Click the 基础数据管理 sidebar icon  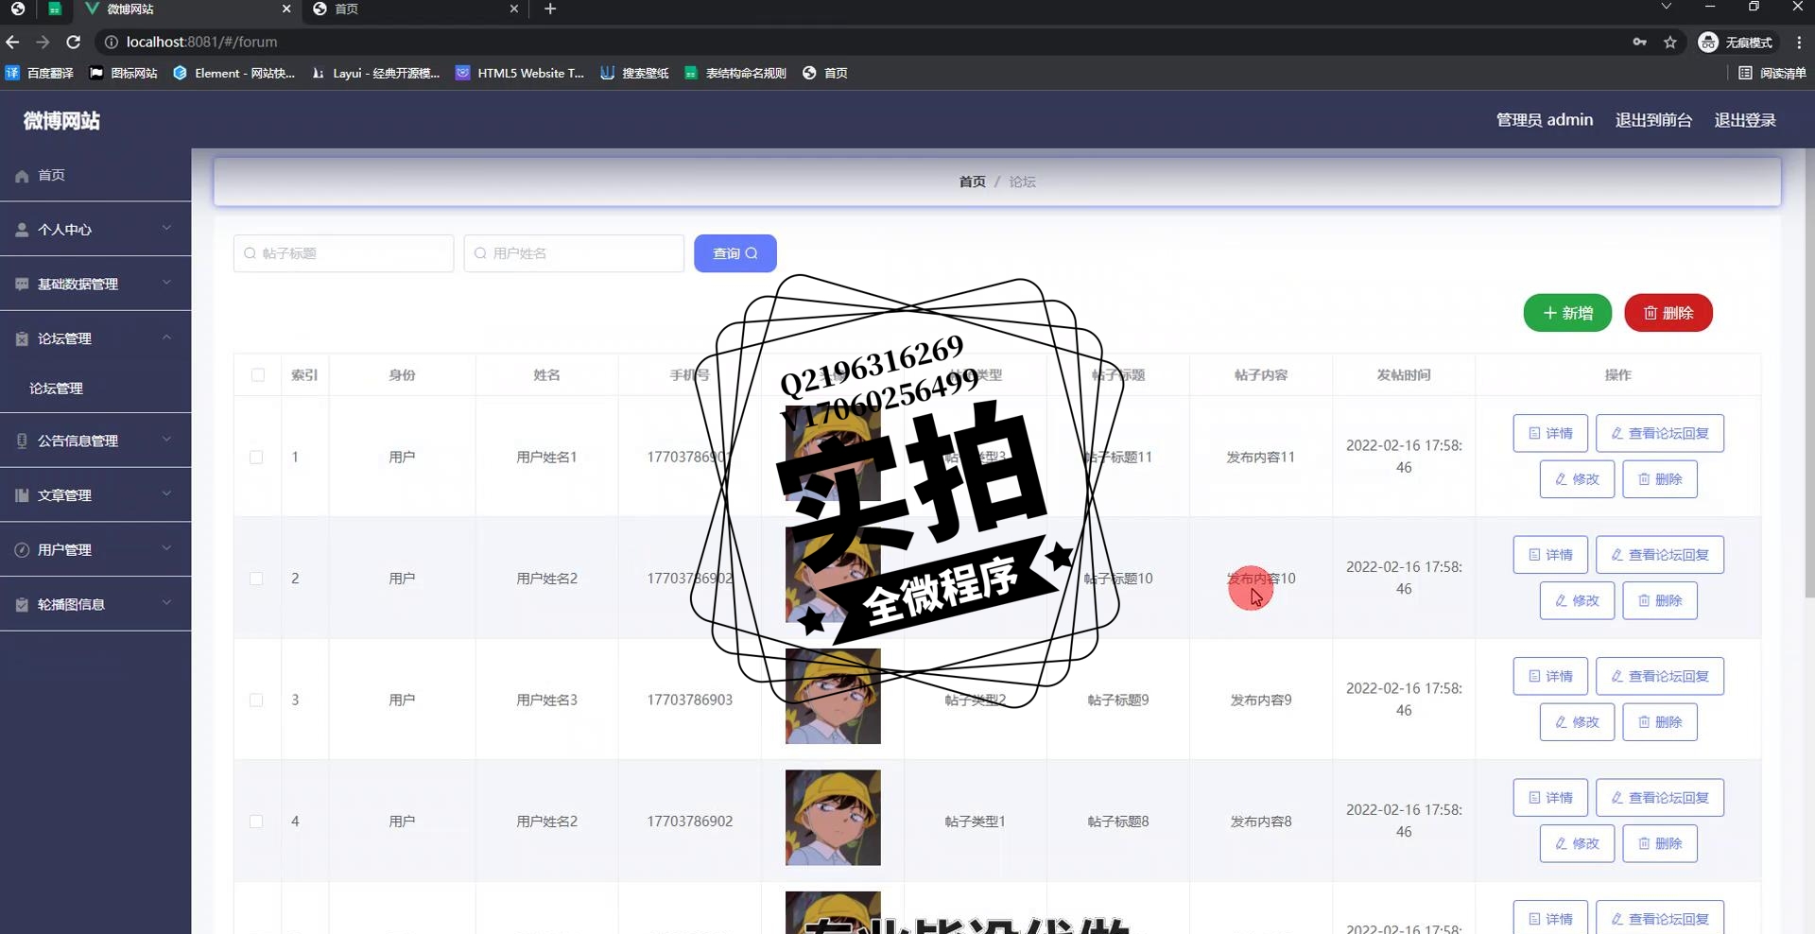coord(22,285)
